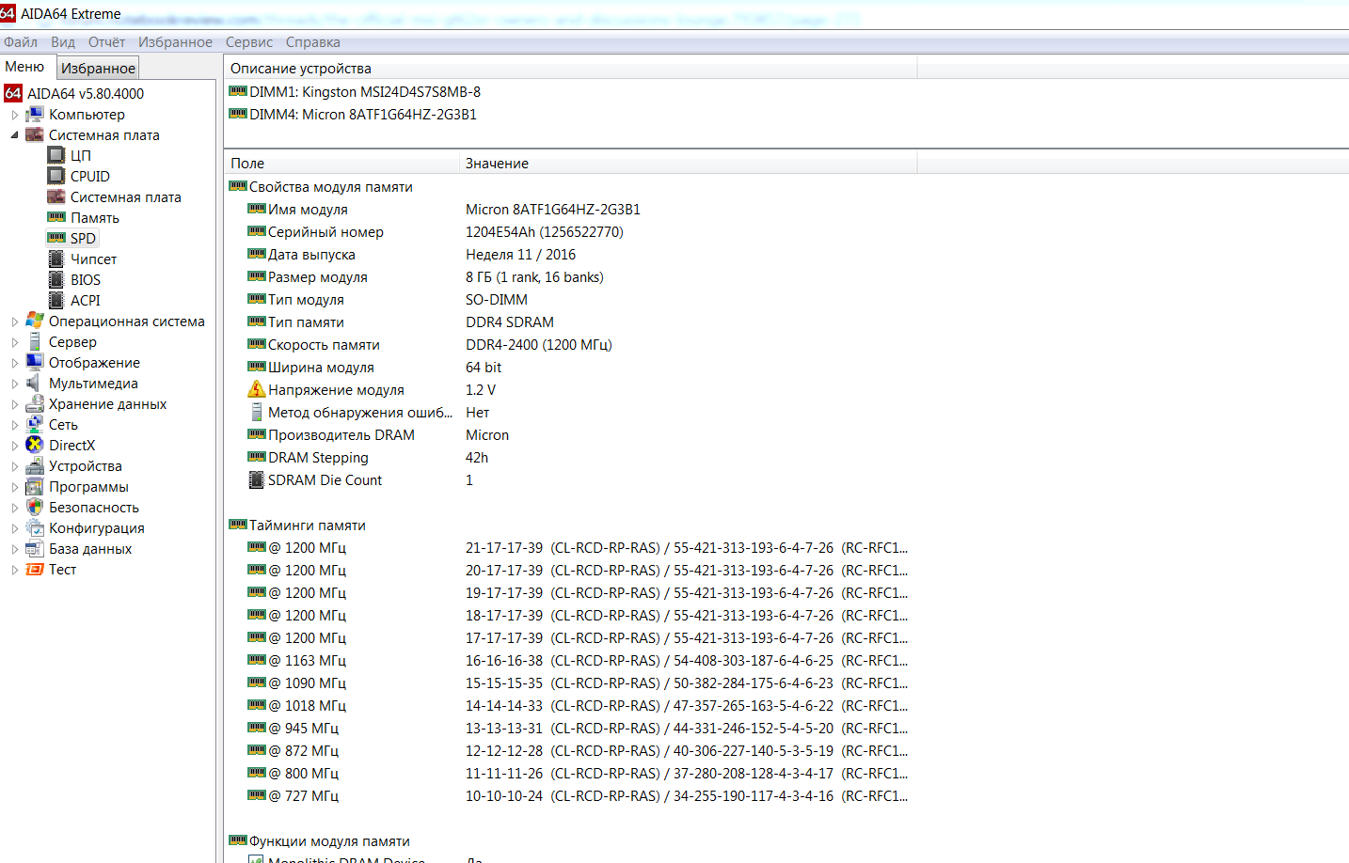
Task: Collapse the Системная плата tree node
Action: tap(14, 135)
